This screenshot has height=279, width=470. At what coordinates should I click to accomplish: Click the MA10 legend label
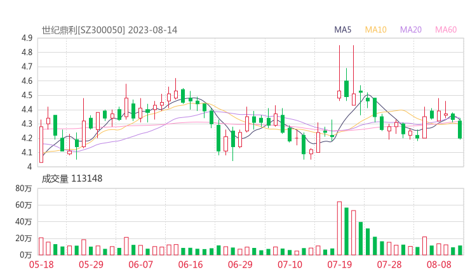(375, 30)
